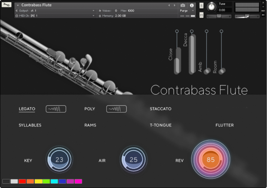The width and height of the screenshot is (267, 188).
Task: Click the waveform icon beside LEGATO
Action: point(56,109)
